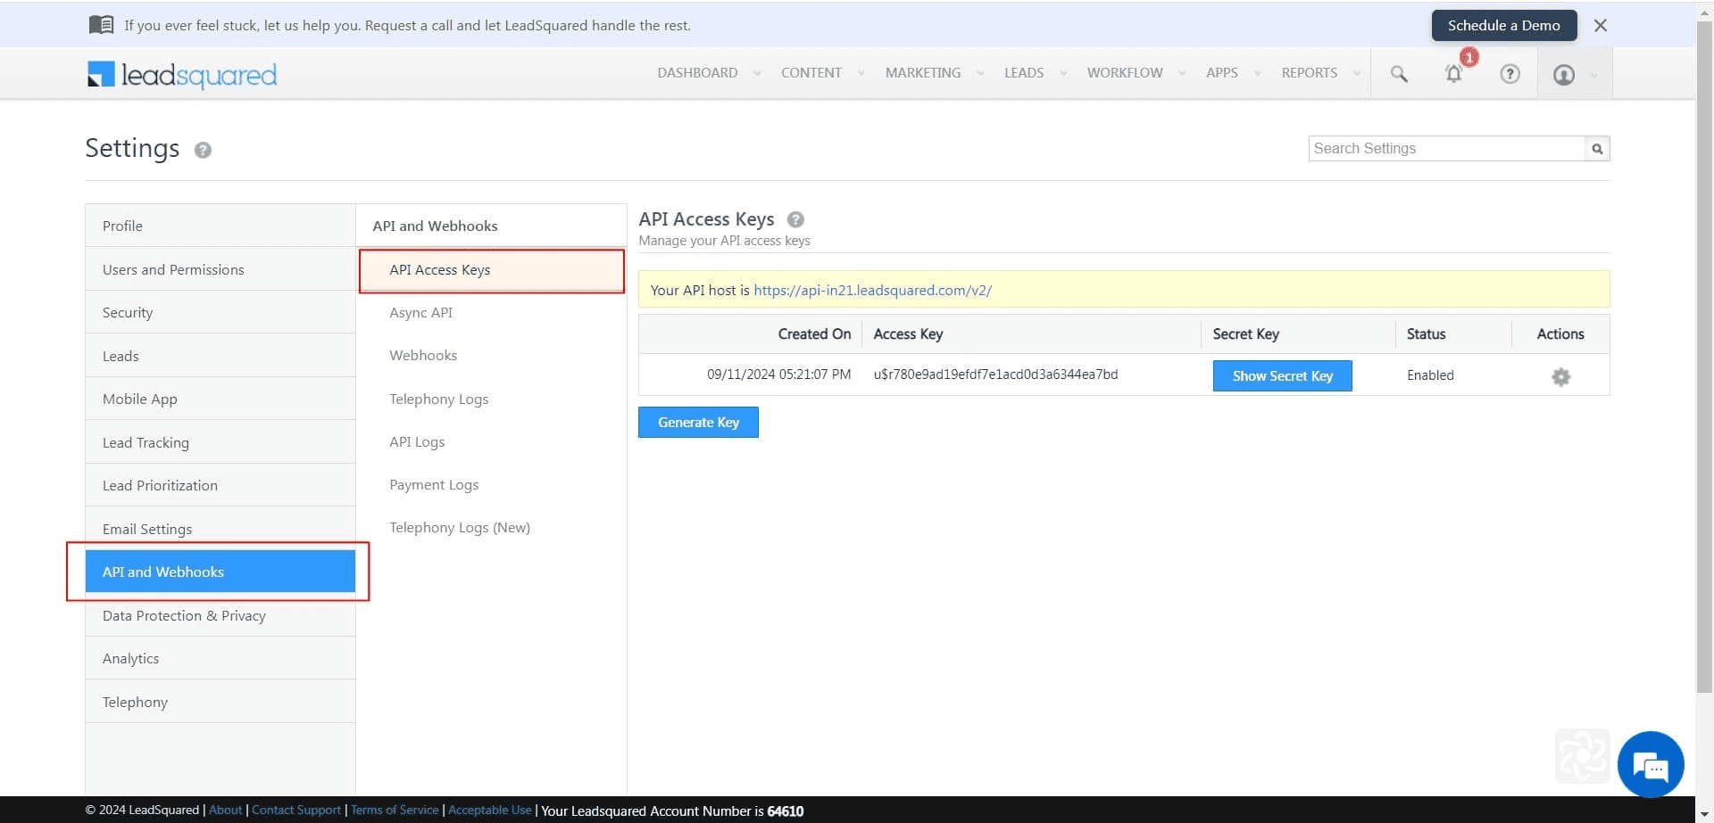1714x823 pixels.
Task: Open the REPORTS menu
Action: [x=1309, y=73]
